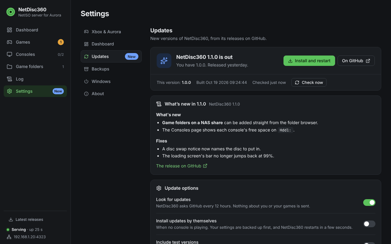
Task: Click the Settings gear icon in sidebar
Action: (x=9, y=91)
